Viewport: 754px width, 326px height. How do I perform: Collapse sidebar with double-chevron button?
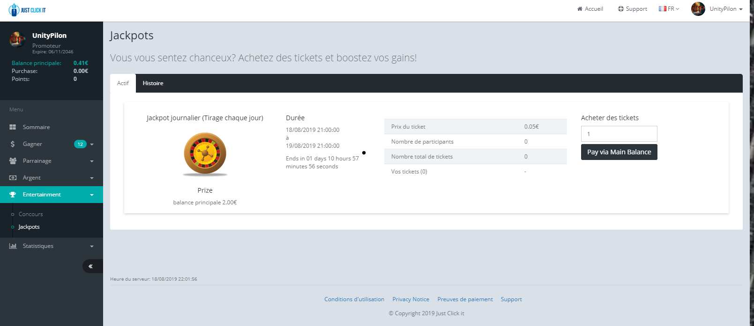tap(90, 266)
